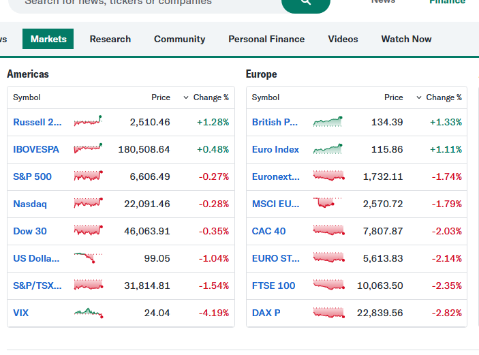
Task: Sort Europe table by Price column header
Action: 393,97
